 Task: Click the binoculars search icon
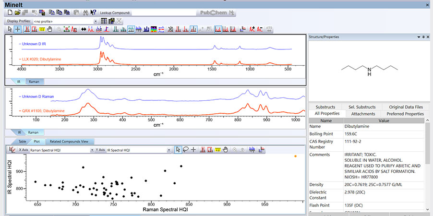pos(86,12)
